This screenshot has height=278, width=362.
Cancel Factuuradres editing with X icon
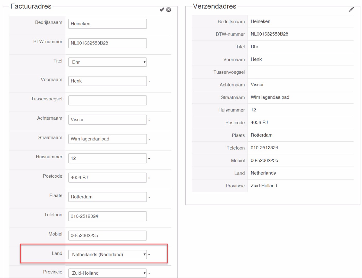tap(169, 10)
